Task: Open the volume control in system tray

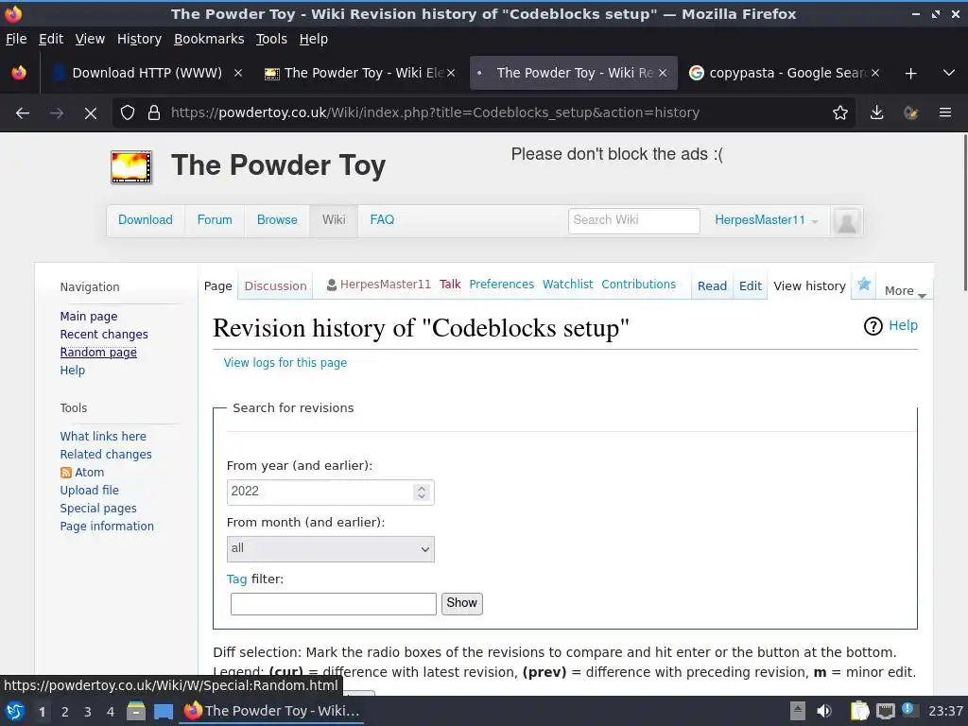Action: pyautogui.click(x=824, y=711)
